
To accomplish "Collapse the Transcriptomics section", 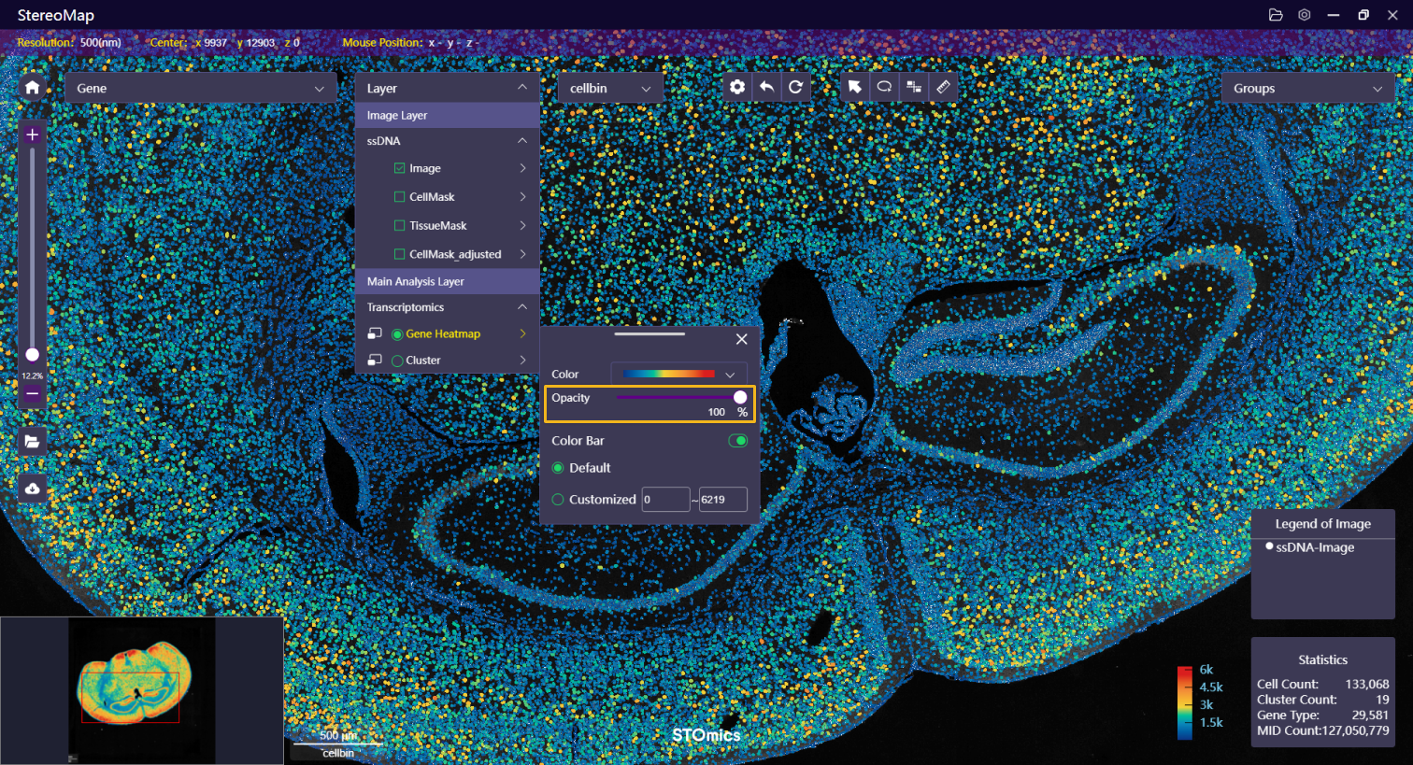I will pyautogui.click(x=521, y=307).
